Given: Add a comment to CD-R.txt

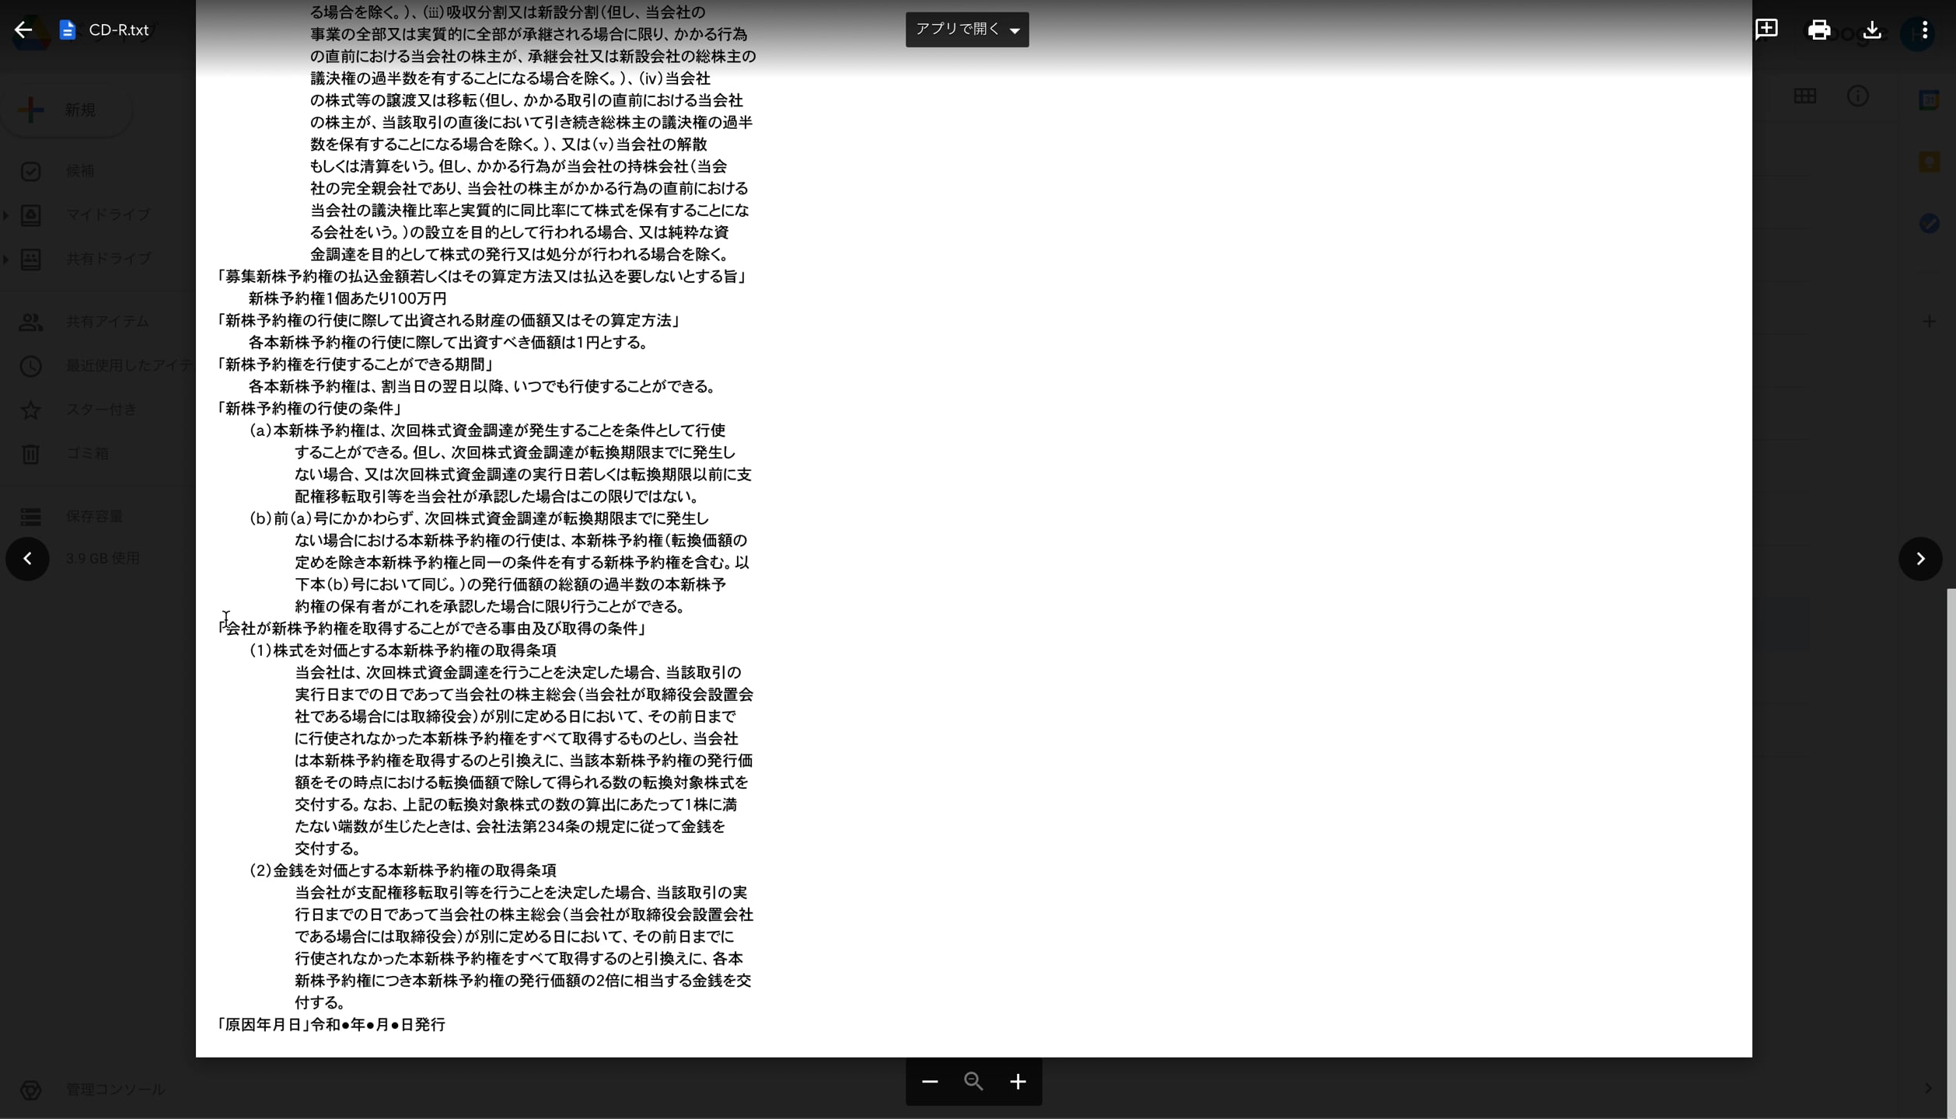Looking at the screenshot, I should click(x=1767, y=29).
